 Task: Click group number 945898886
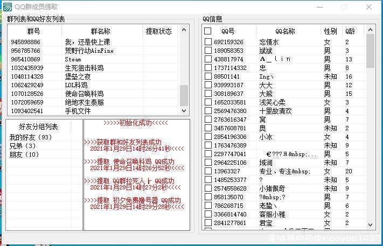click(25, 42)
